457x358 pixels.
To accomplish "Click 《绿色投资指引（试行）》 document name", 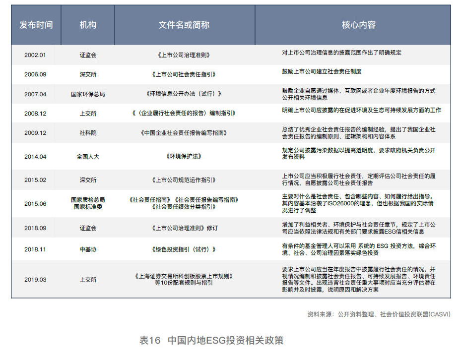I will click(184, 249).
